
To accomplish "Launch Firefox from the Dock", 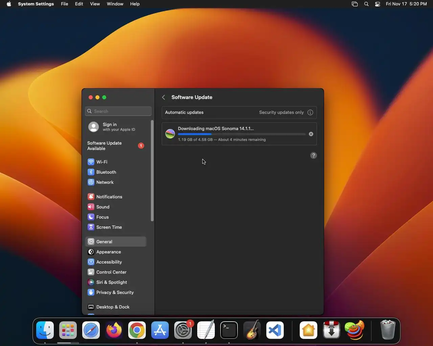I will click(114, 330).
